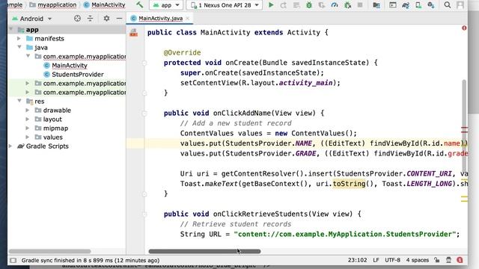Hide the Project panel with the minus icon

tap(119, 18)
